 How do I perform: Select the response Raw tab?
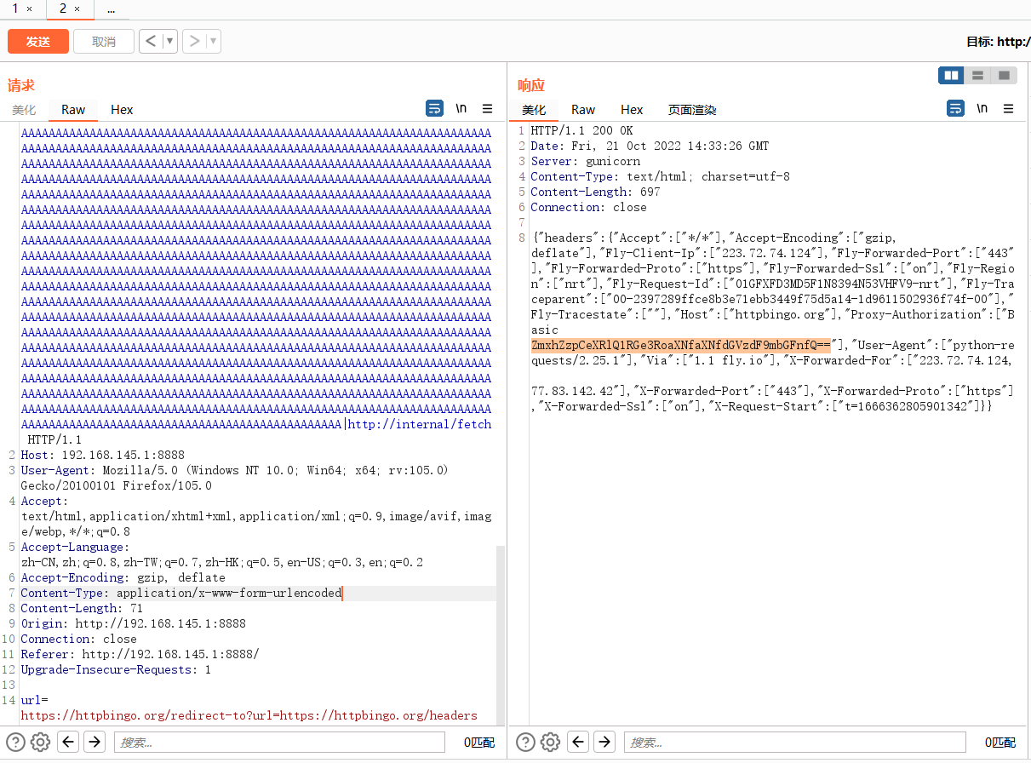coord(583,110)
